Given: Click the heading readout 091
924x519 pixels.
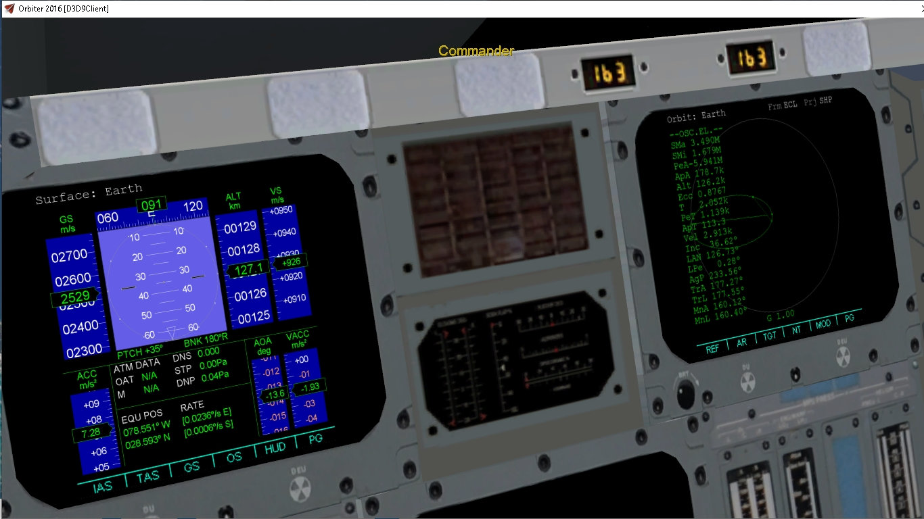Looking at the screenshot, I should click(150, 205).
